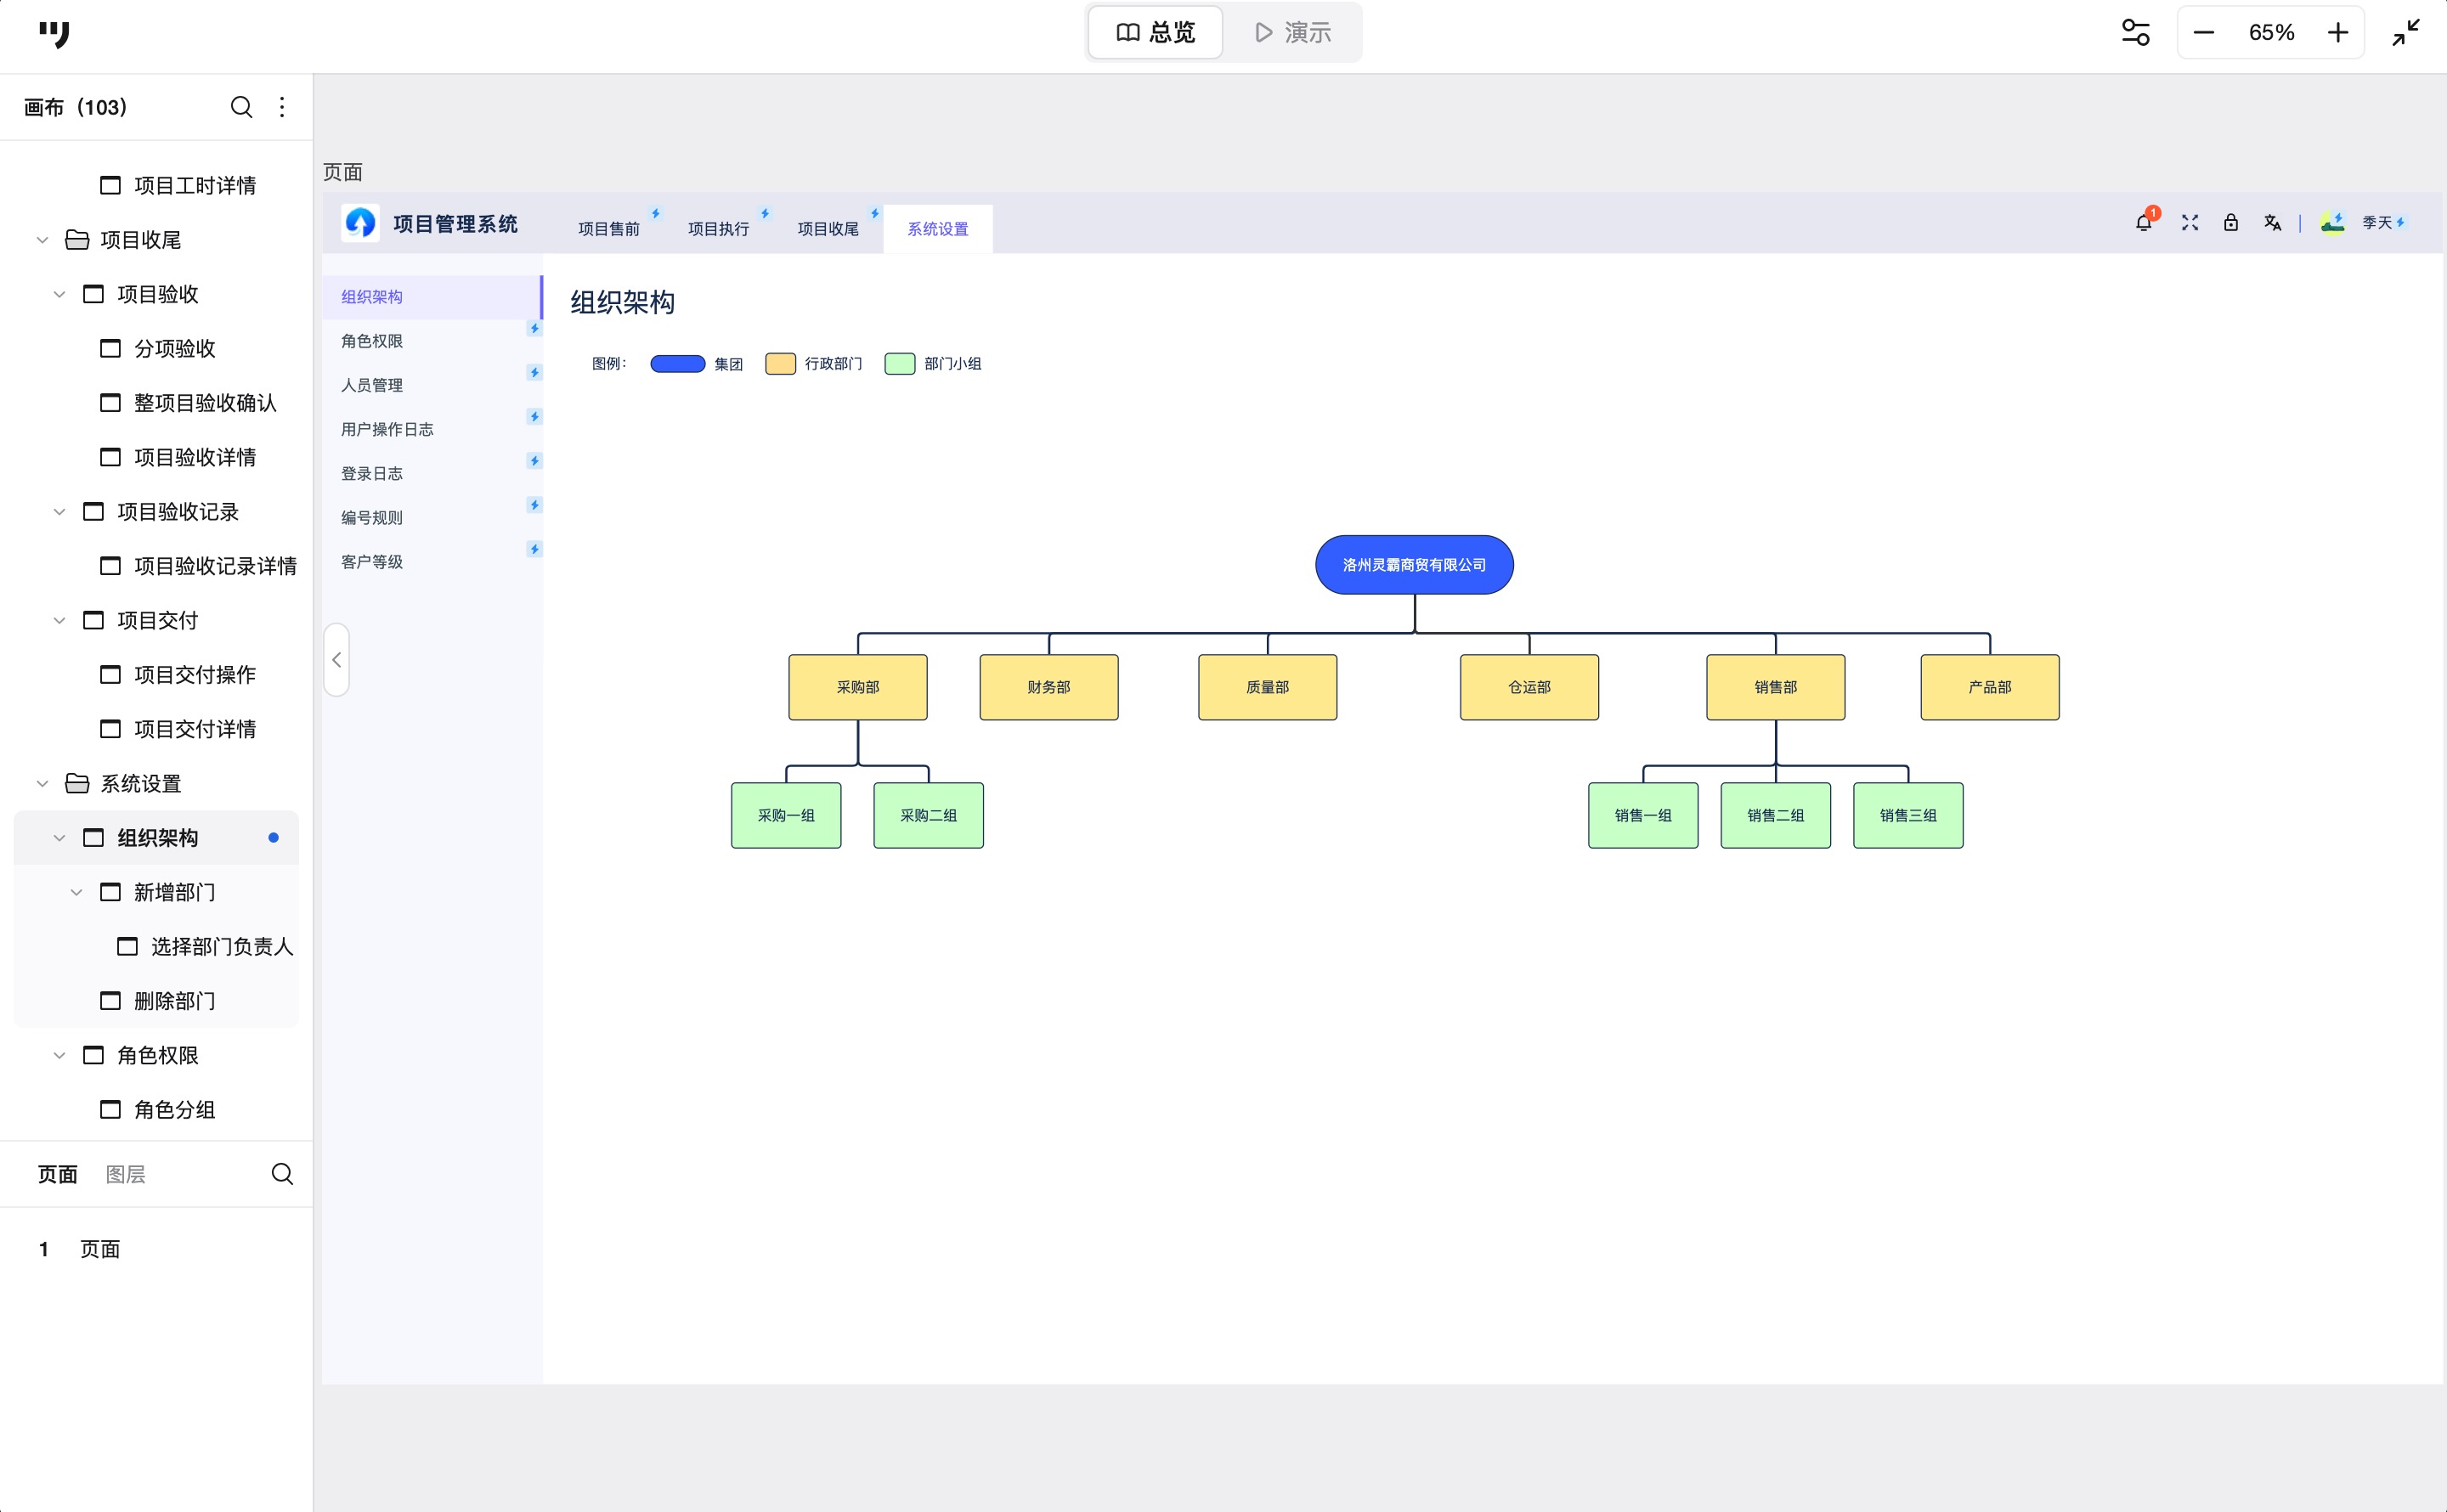The image size is (2447, 1512).
Task: Open the 项目售前 top tab
Action: pyautogui.click(x=609, y=229)
